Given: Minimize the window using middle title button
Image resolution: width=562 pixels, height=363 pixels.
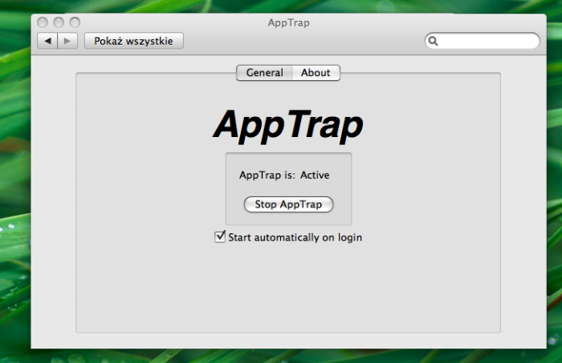Looking at the screenshot, I should pyautogui.click(x=59, y=22).
